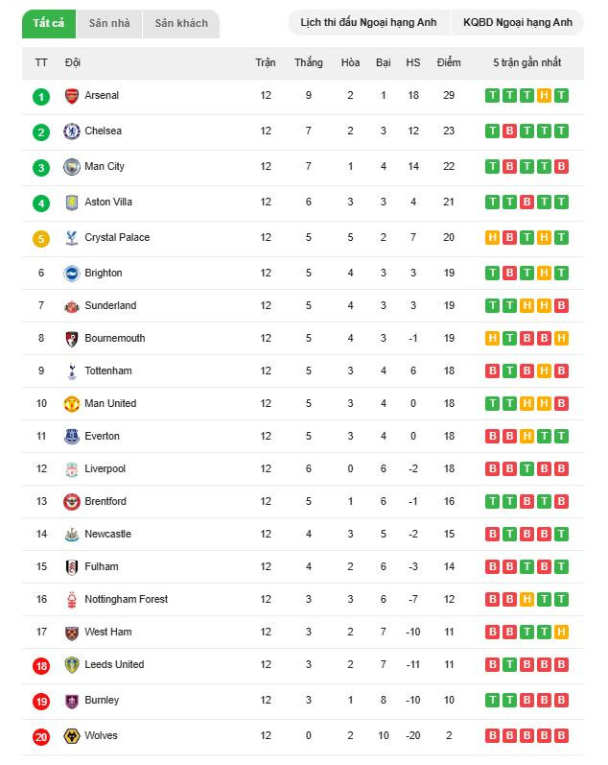Click the Liverpool club crest icon
Viewport: 608px width, 765px height.
(72, 469)
